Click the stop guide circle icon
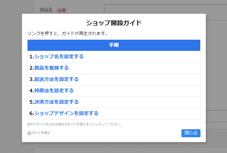 (x=29, y=133)
